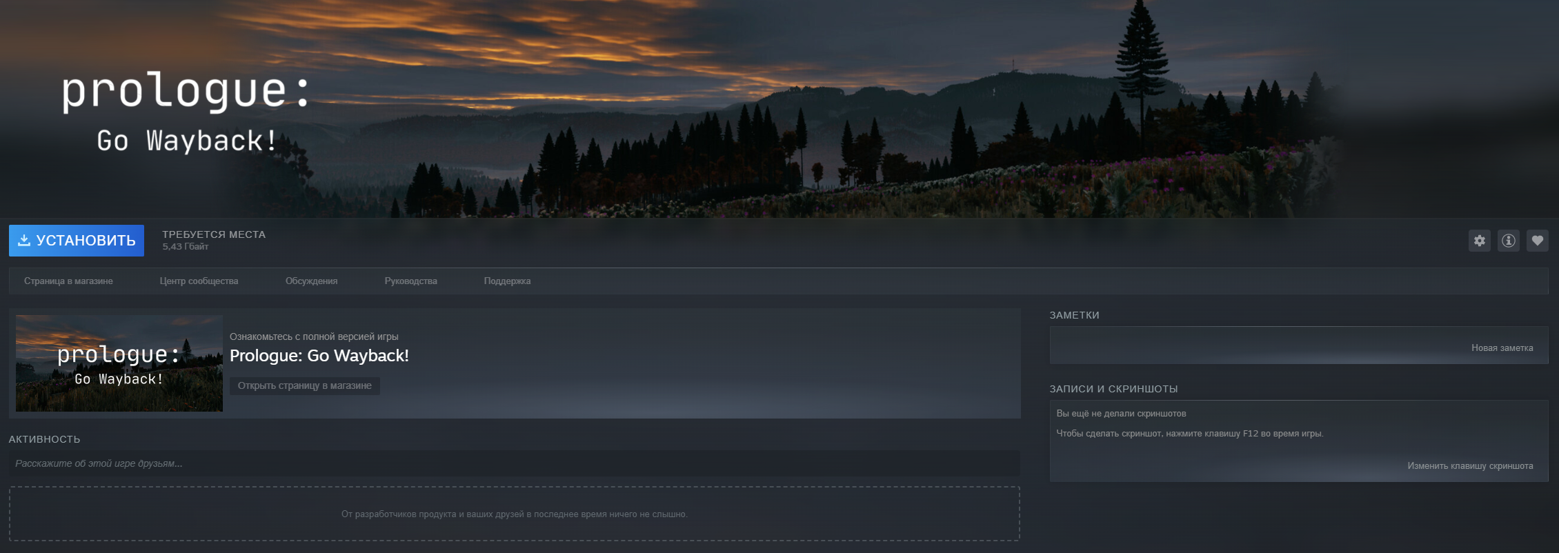
Task: Create Новая заметка note
Action: (x=1502, y=348)
